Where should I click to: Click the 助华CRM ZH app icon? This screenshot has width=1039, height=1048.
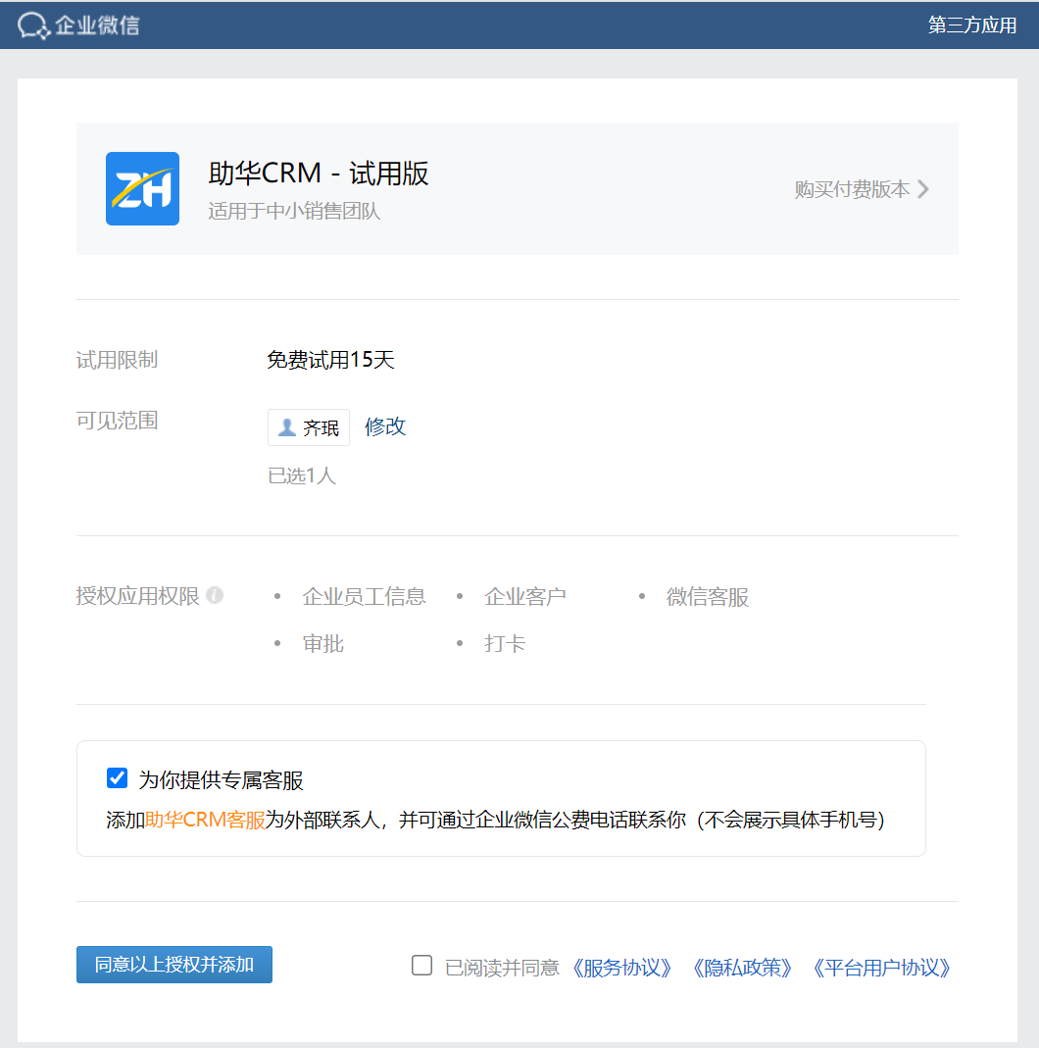pyautogui.click(x=142, y=188)
